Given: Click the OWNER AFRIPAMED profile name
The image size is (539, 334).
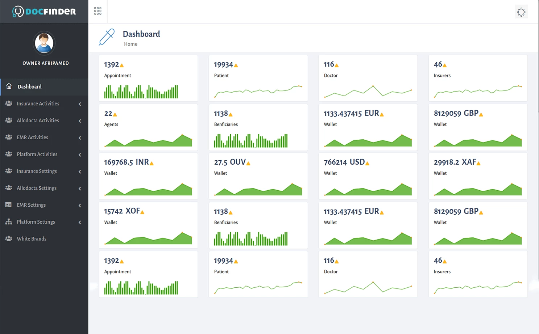Looking at the screenshot, I should [x=46, y=63].
